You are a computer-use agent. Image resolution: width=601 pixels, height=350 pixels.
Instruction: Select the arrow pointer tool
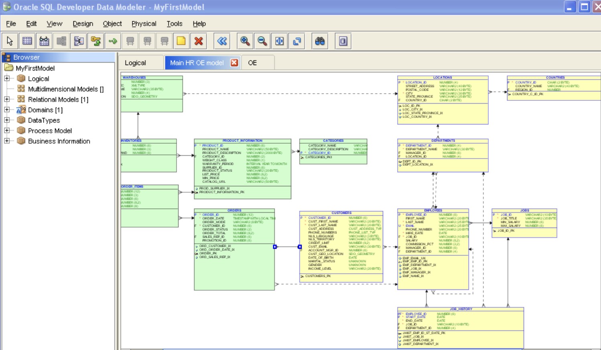10,41
